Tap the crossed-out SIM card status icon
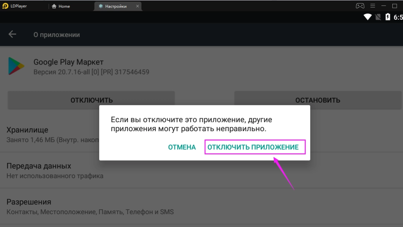Viewport: 403px width, 227px height. tap(378, 17)
